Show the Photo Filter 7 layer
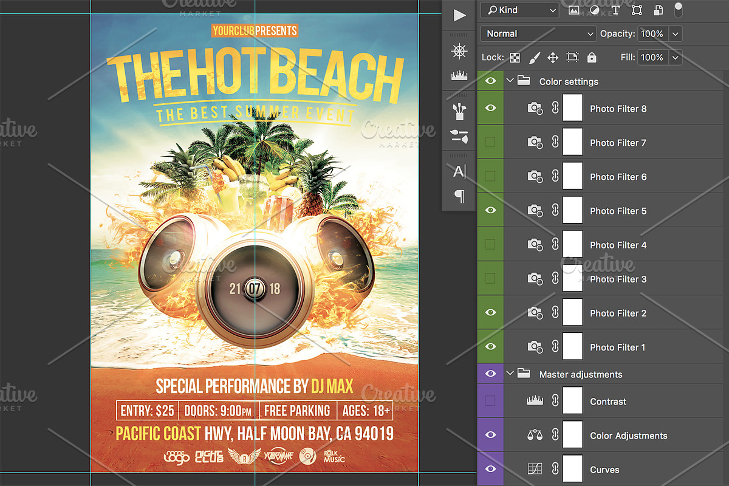Screen dimensions: 729x486 tap(490, 142)
